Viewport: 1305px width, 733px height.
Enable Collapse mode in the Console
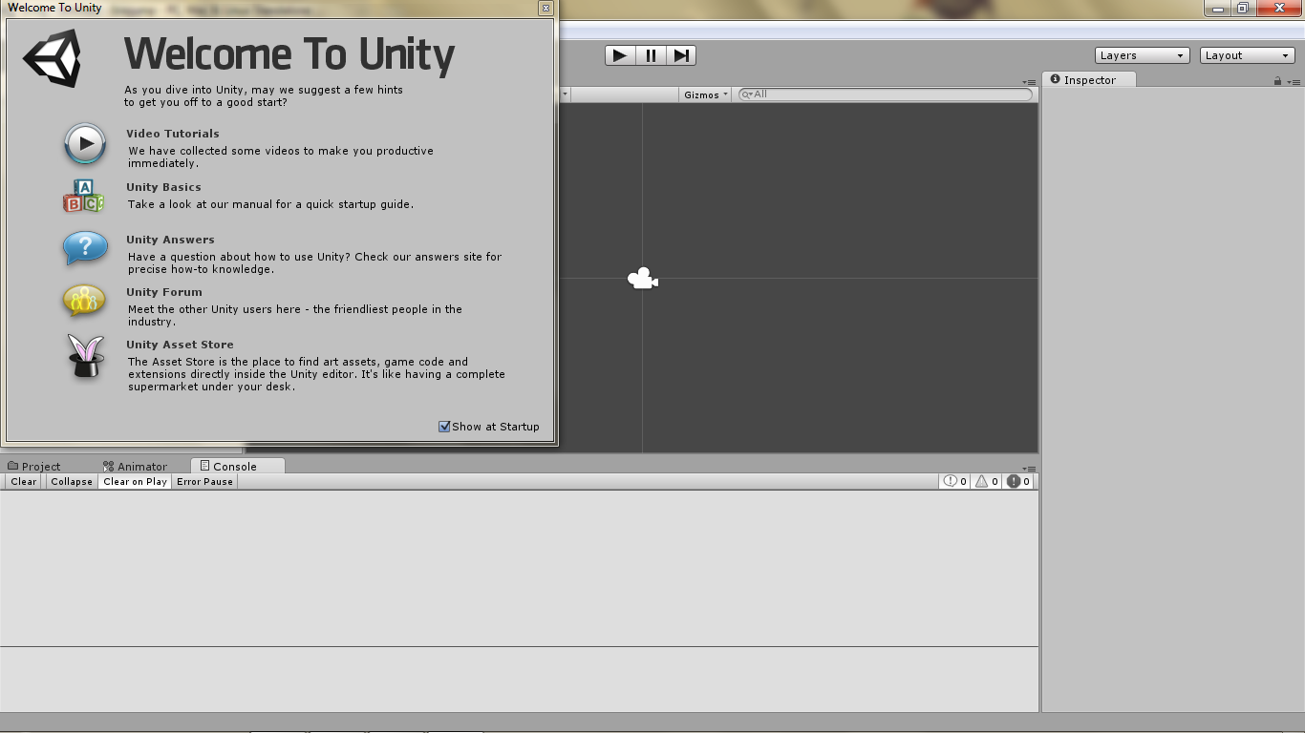(71, 481)
